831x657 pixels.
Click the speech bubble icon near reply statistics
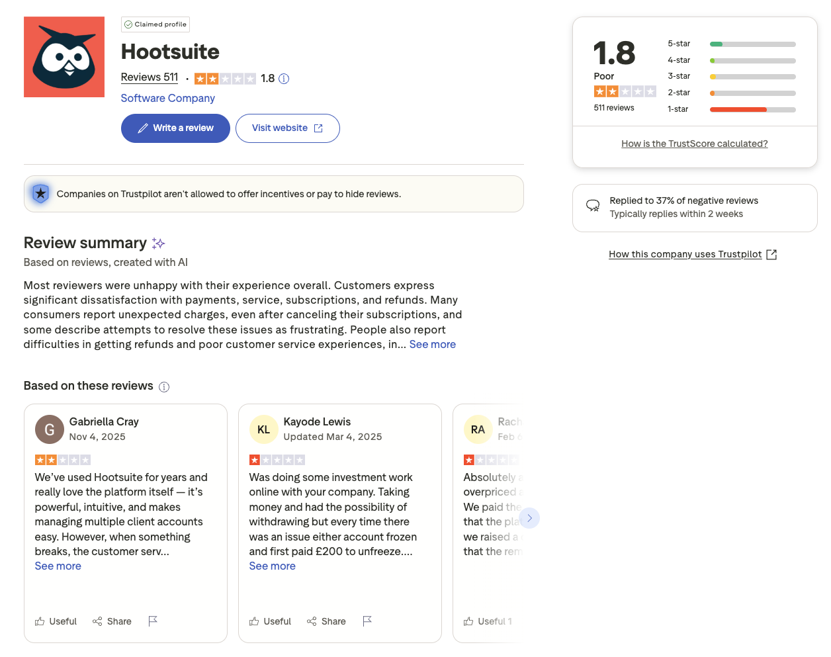click(x=593, y=205)
